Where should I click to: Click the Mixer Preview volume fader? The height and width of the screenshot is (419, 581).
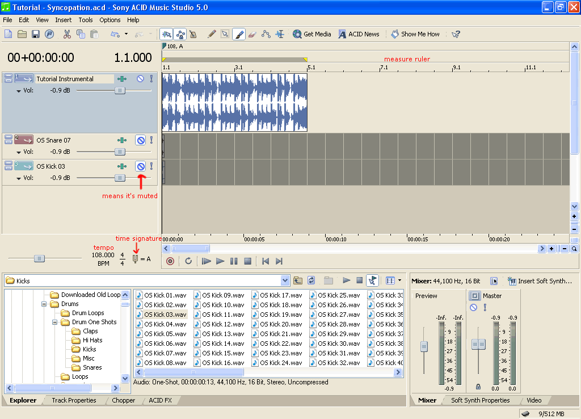point(424,347)
